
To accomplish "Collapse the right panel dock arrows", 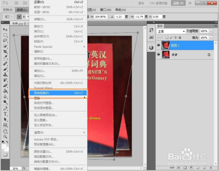I will point(216,22).
